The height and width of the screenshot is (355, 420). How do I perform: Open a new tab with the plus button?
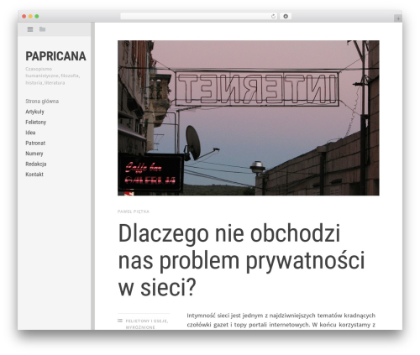[x=398, y=18]
